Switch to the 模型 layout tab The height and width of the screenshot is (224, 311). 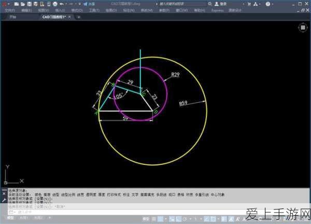[x=10, y=218]
